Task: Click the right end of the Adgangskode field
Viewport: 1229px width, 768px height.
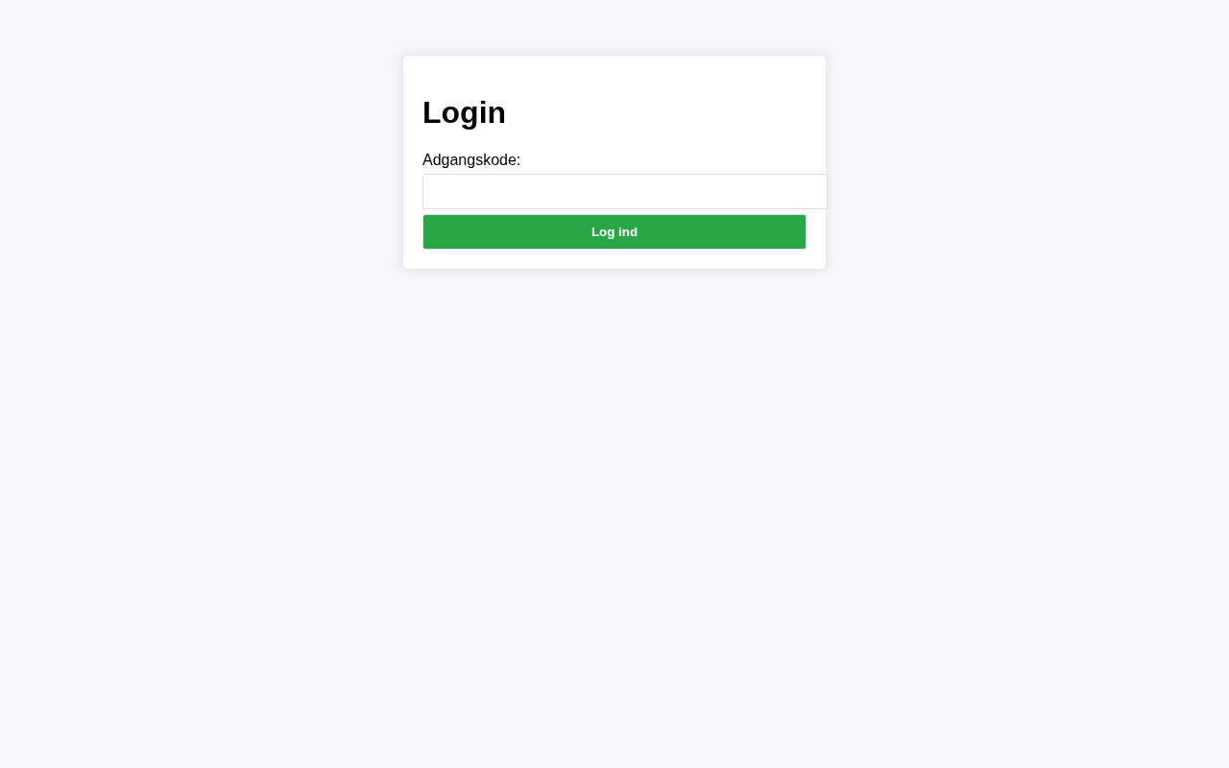Action: click(818, 191)
